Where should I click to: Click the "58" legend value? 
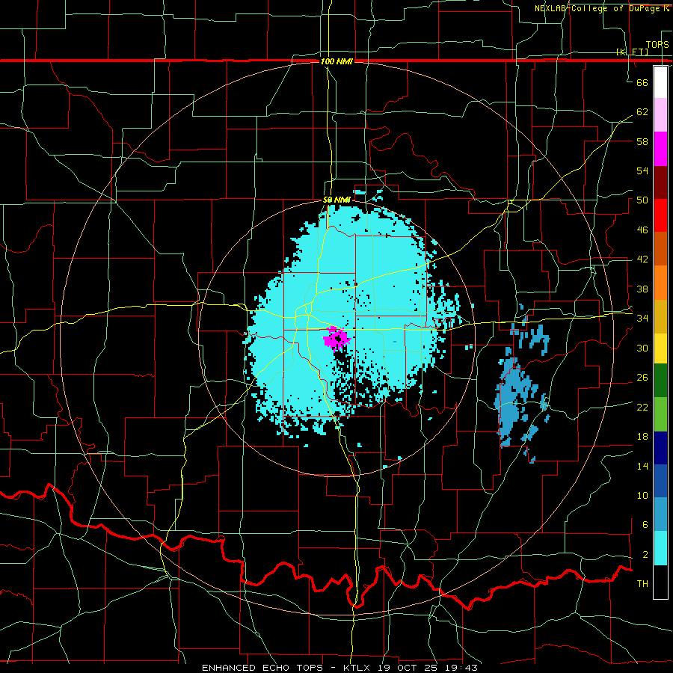point(642,141)
